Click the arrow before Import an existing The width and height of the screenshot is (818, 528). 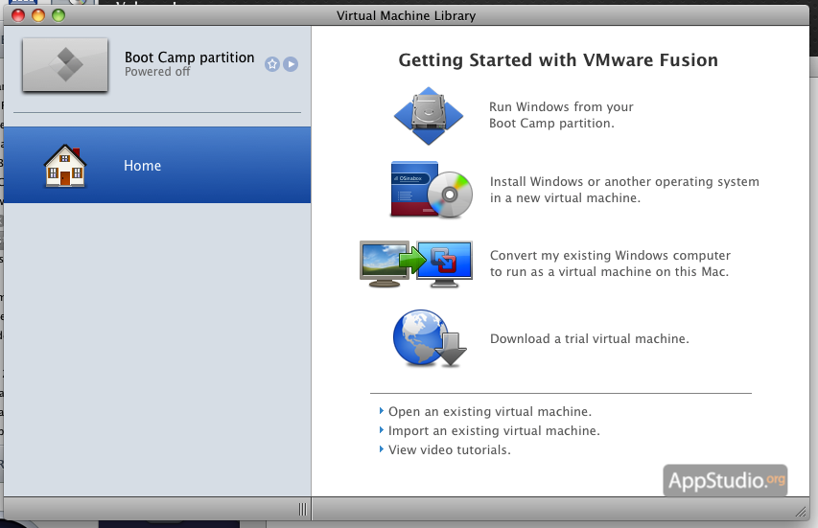point(381,431)
